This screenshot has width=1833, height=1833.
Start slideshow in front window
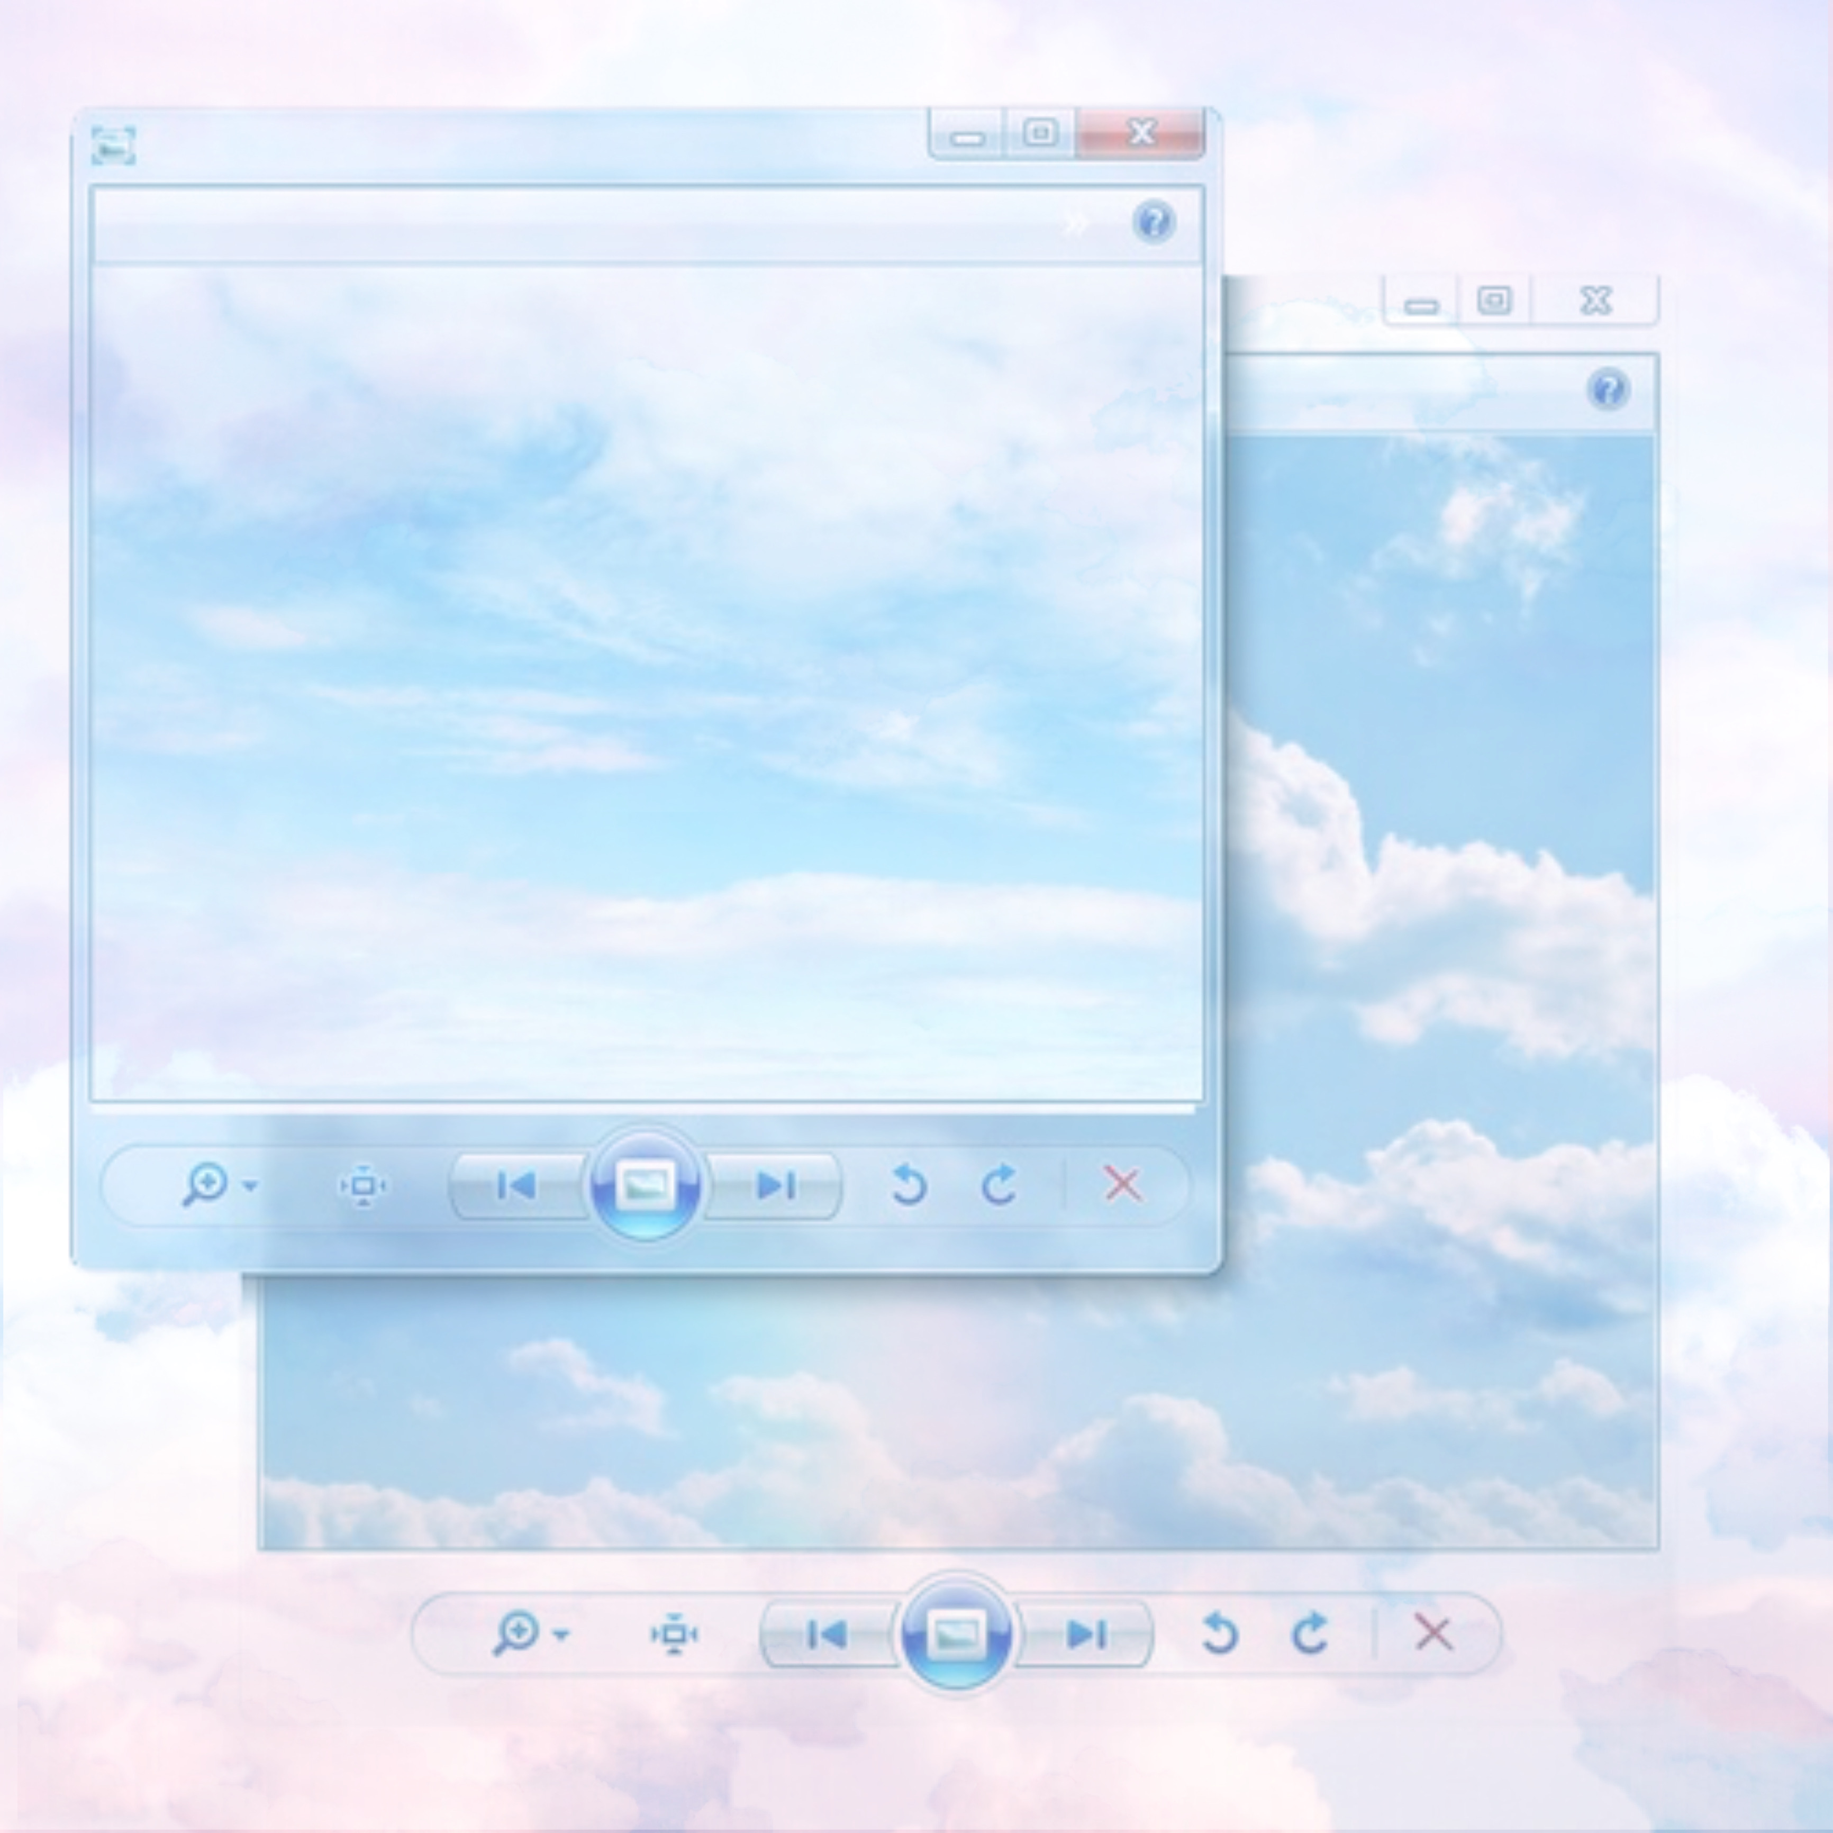[x=645, y=1185]
